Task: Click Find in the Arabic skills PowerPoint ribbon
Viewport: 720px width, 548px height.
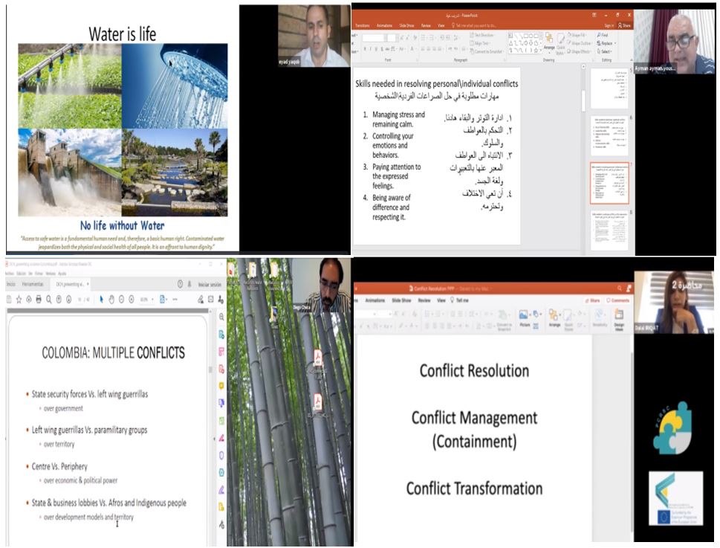Action: pos(603,35)
